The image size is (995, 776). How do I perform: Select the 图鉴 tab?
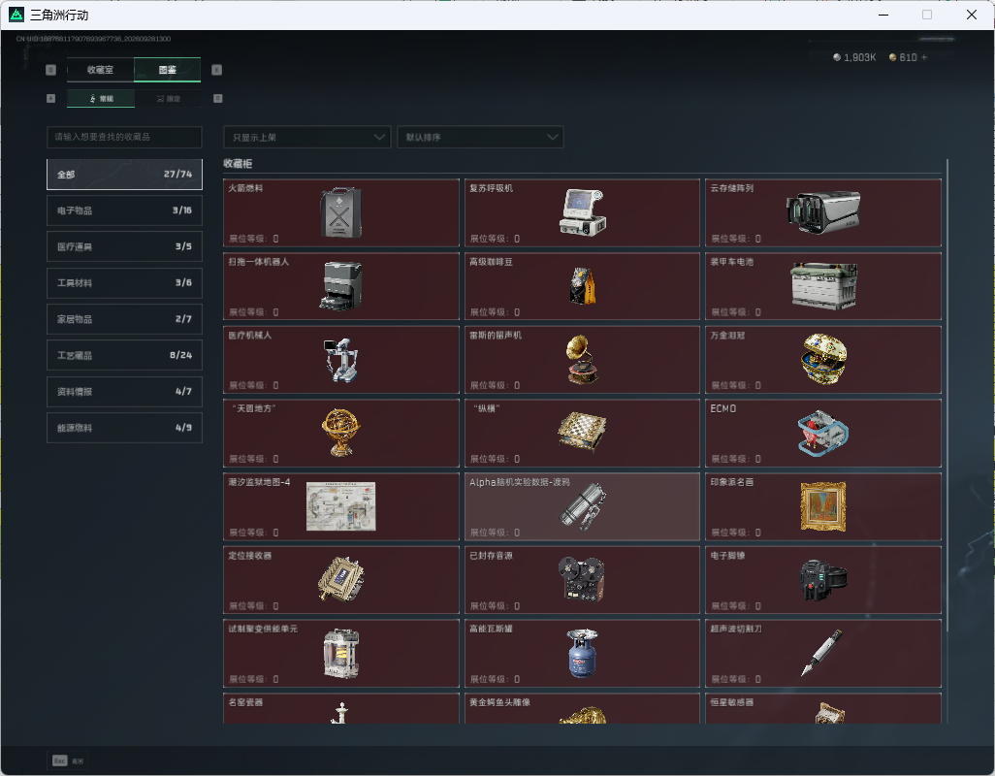coord(168,70)
